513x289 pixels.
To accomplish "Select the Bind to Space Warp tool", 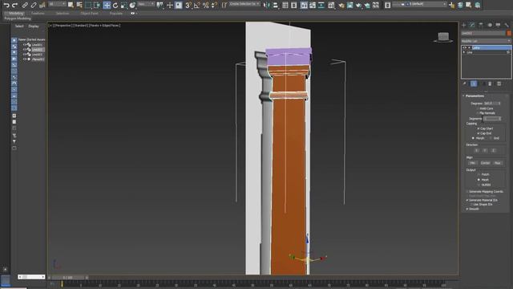I will click(42, 5).
